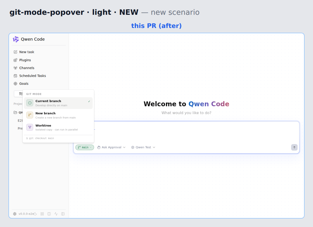Select Worktree git mode
The height and width of the screenshot is (227, 313).
[58, 127]
